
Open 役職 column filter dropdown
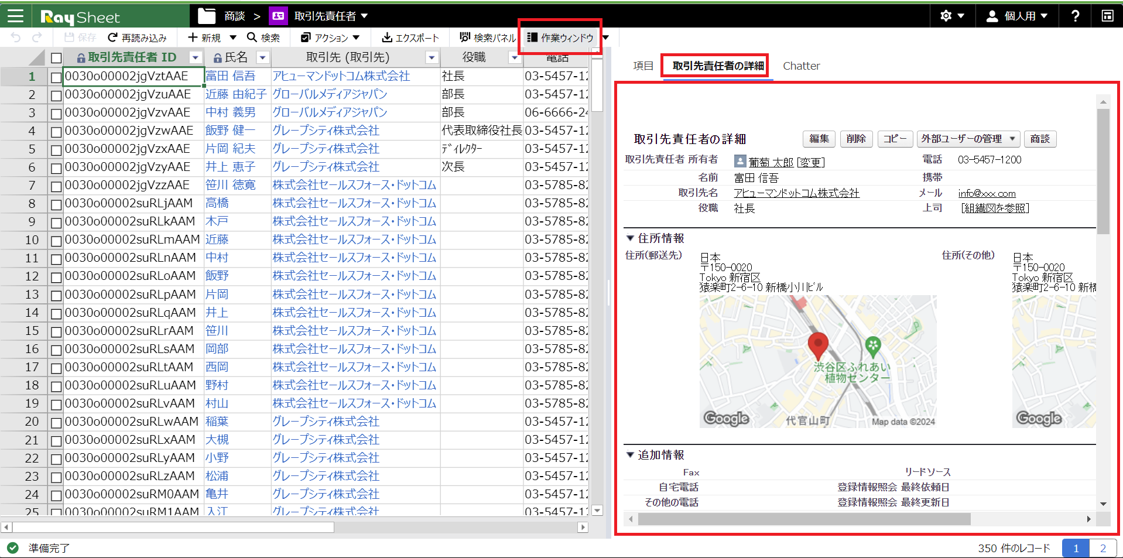coord(515,57)
